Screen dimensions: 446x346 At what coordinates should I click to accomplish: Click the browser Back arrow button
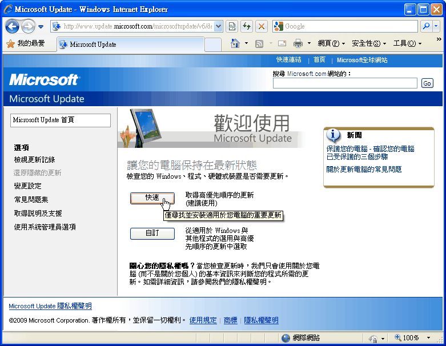pos(12,26)
